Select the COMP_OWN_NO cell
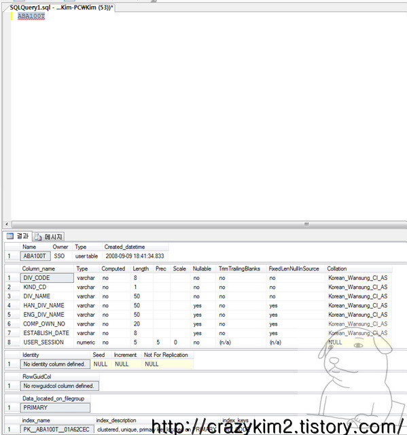This screenshot has height=435, width=407. [47, 324]
